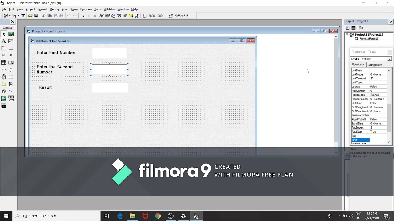The width and height of the screenshot is (394, 221).
Task: Select the DriveListBox tool
Action: [x=11, y=77]
